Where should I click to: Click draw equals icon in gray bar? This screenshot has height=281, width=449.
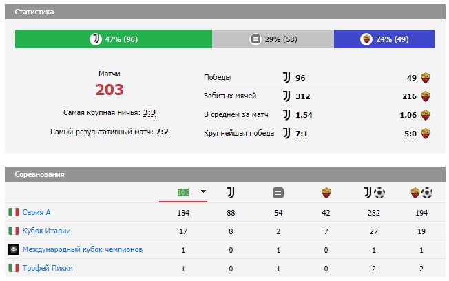[x=255, y=39]
